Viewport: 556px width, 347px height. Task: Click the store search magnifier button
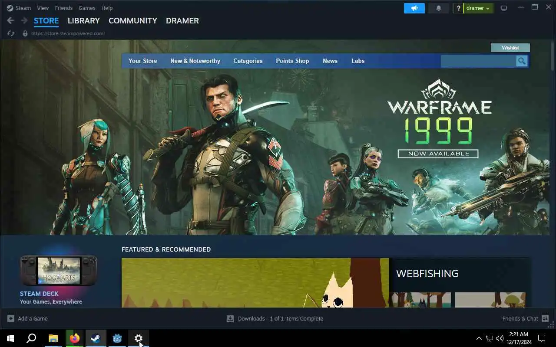(x=522, y=61)
